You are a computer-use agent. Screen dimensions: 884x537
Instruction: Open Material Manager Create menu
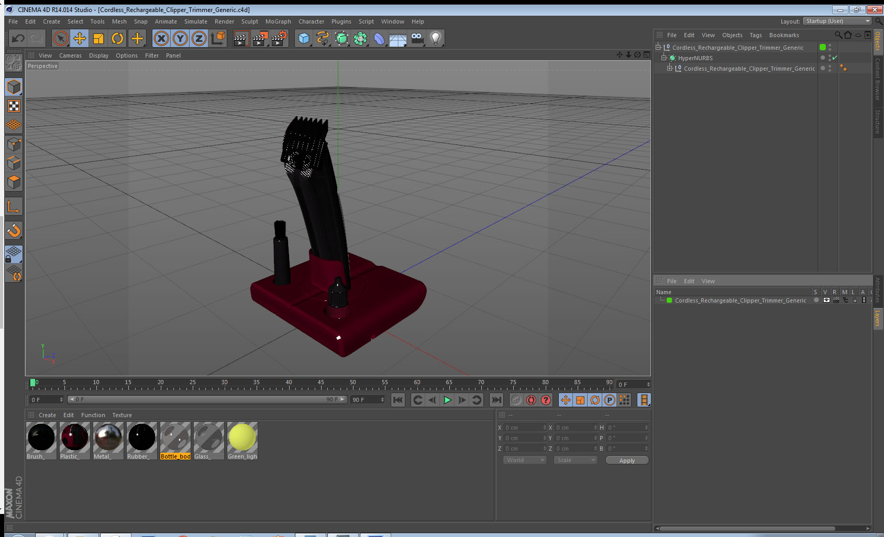(47, 415)
